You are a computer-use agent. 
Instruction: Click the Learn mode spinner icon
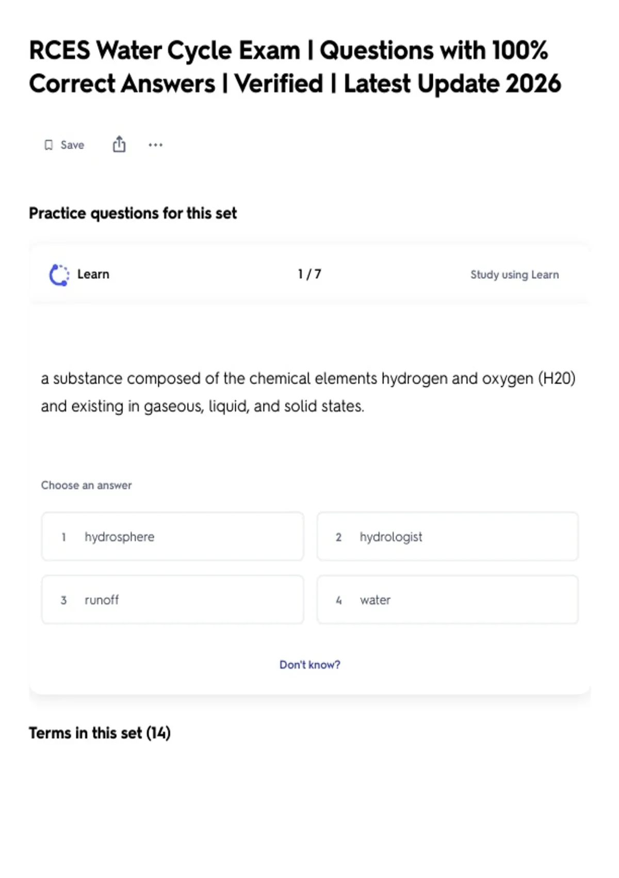click(59, 275)
